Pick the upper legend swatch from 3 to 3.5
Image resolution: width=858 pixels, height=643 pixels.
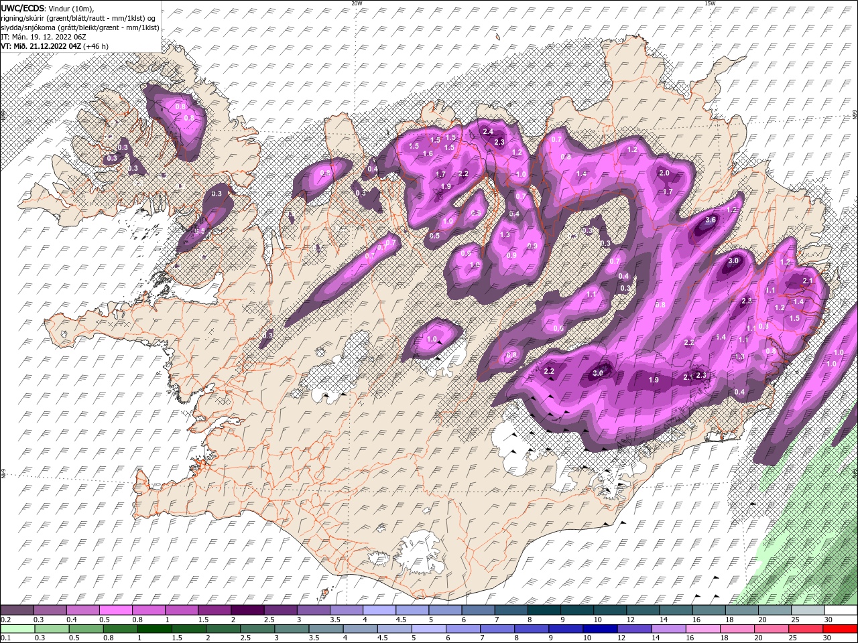pos(313,610)
